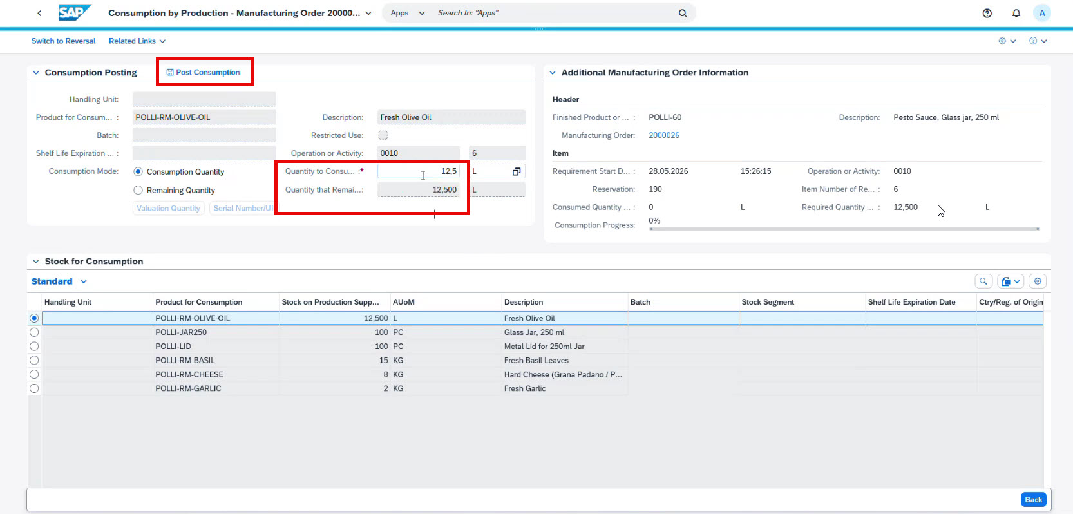Open stock table settings gear

[x=1038, y=281]
